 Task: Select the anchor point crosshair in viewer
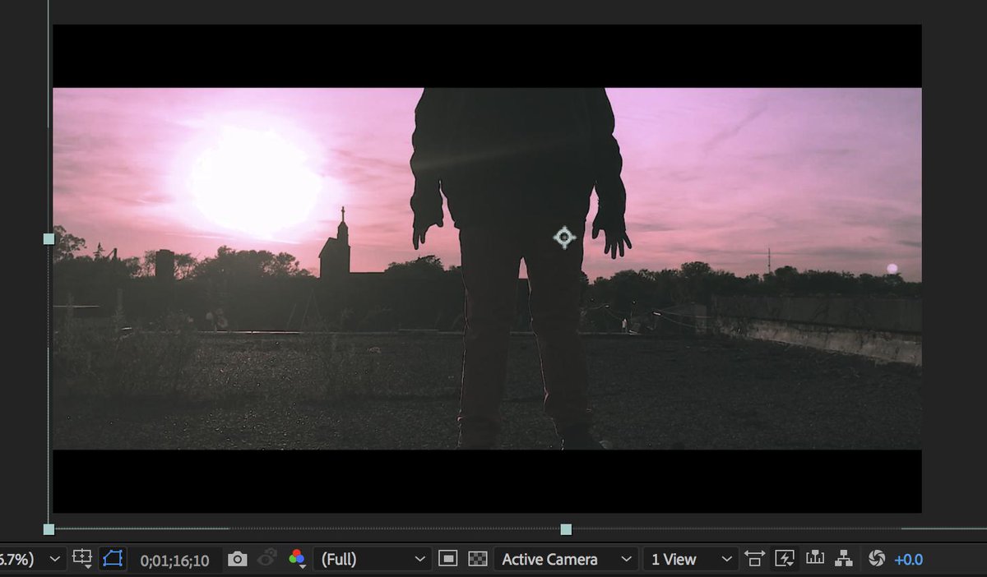[x=563, y=238]
